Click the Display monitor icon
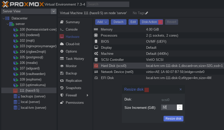 click(96, 47)
